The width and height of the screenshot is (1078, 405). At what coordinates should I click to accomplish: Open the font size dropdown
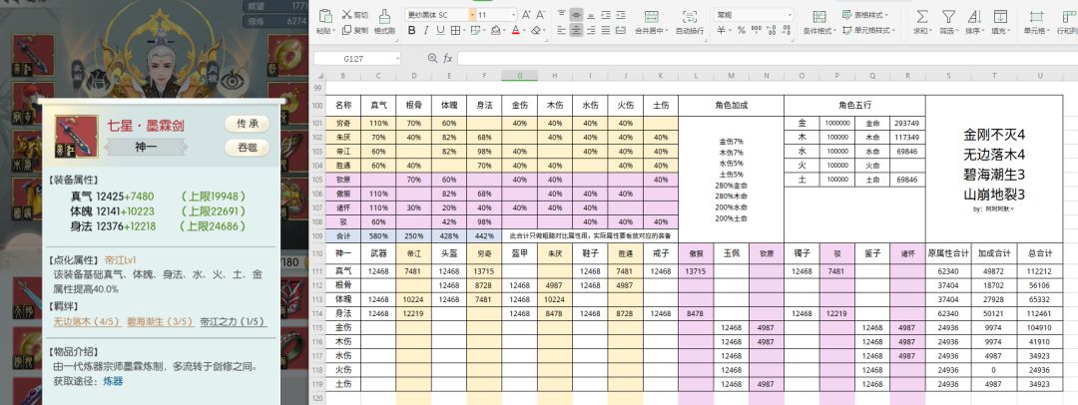tap(514, 15)
